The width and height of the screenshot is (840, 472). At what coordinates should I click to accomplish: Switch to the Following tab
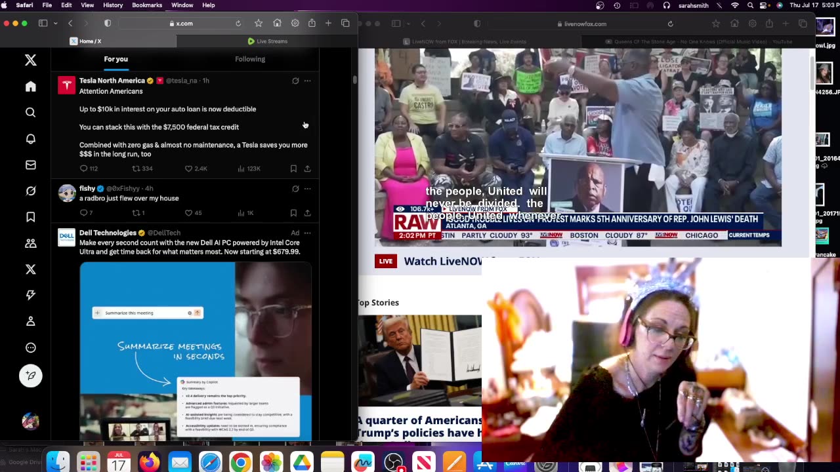250,59
